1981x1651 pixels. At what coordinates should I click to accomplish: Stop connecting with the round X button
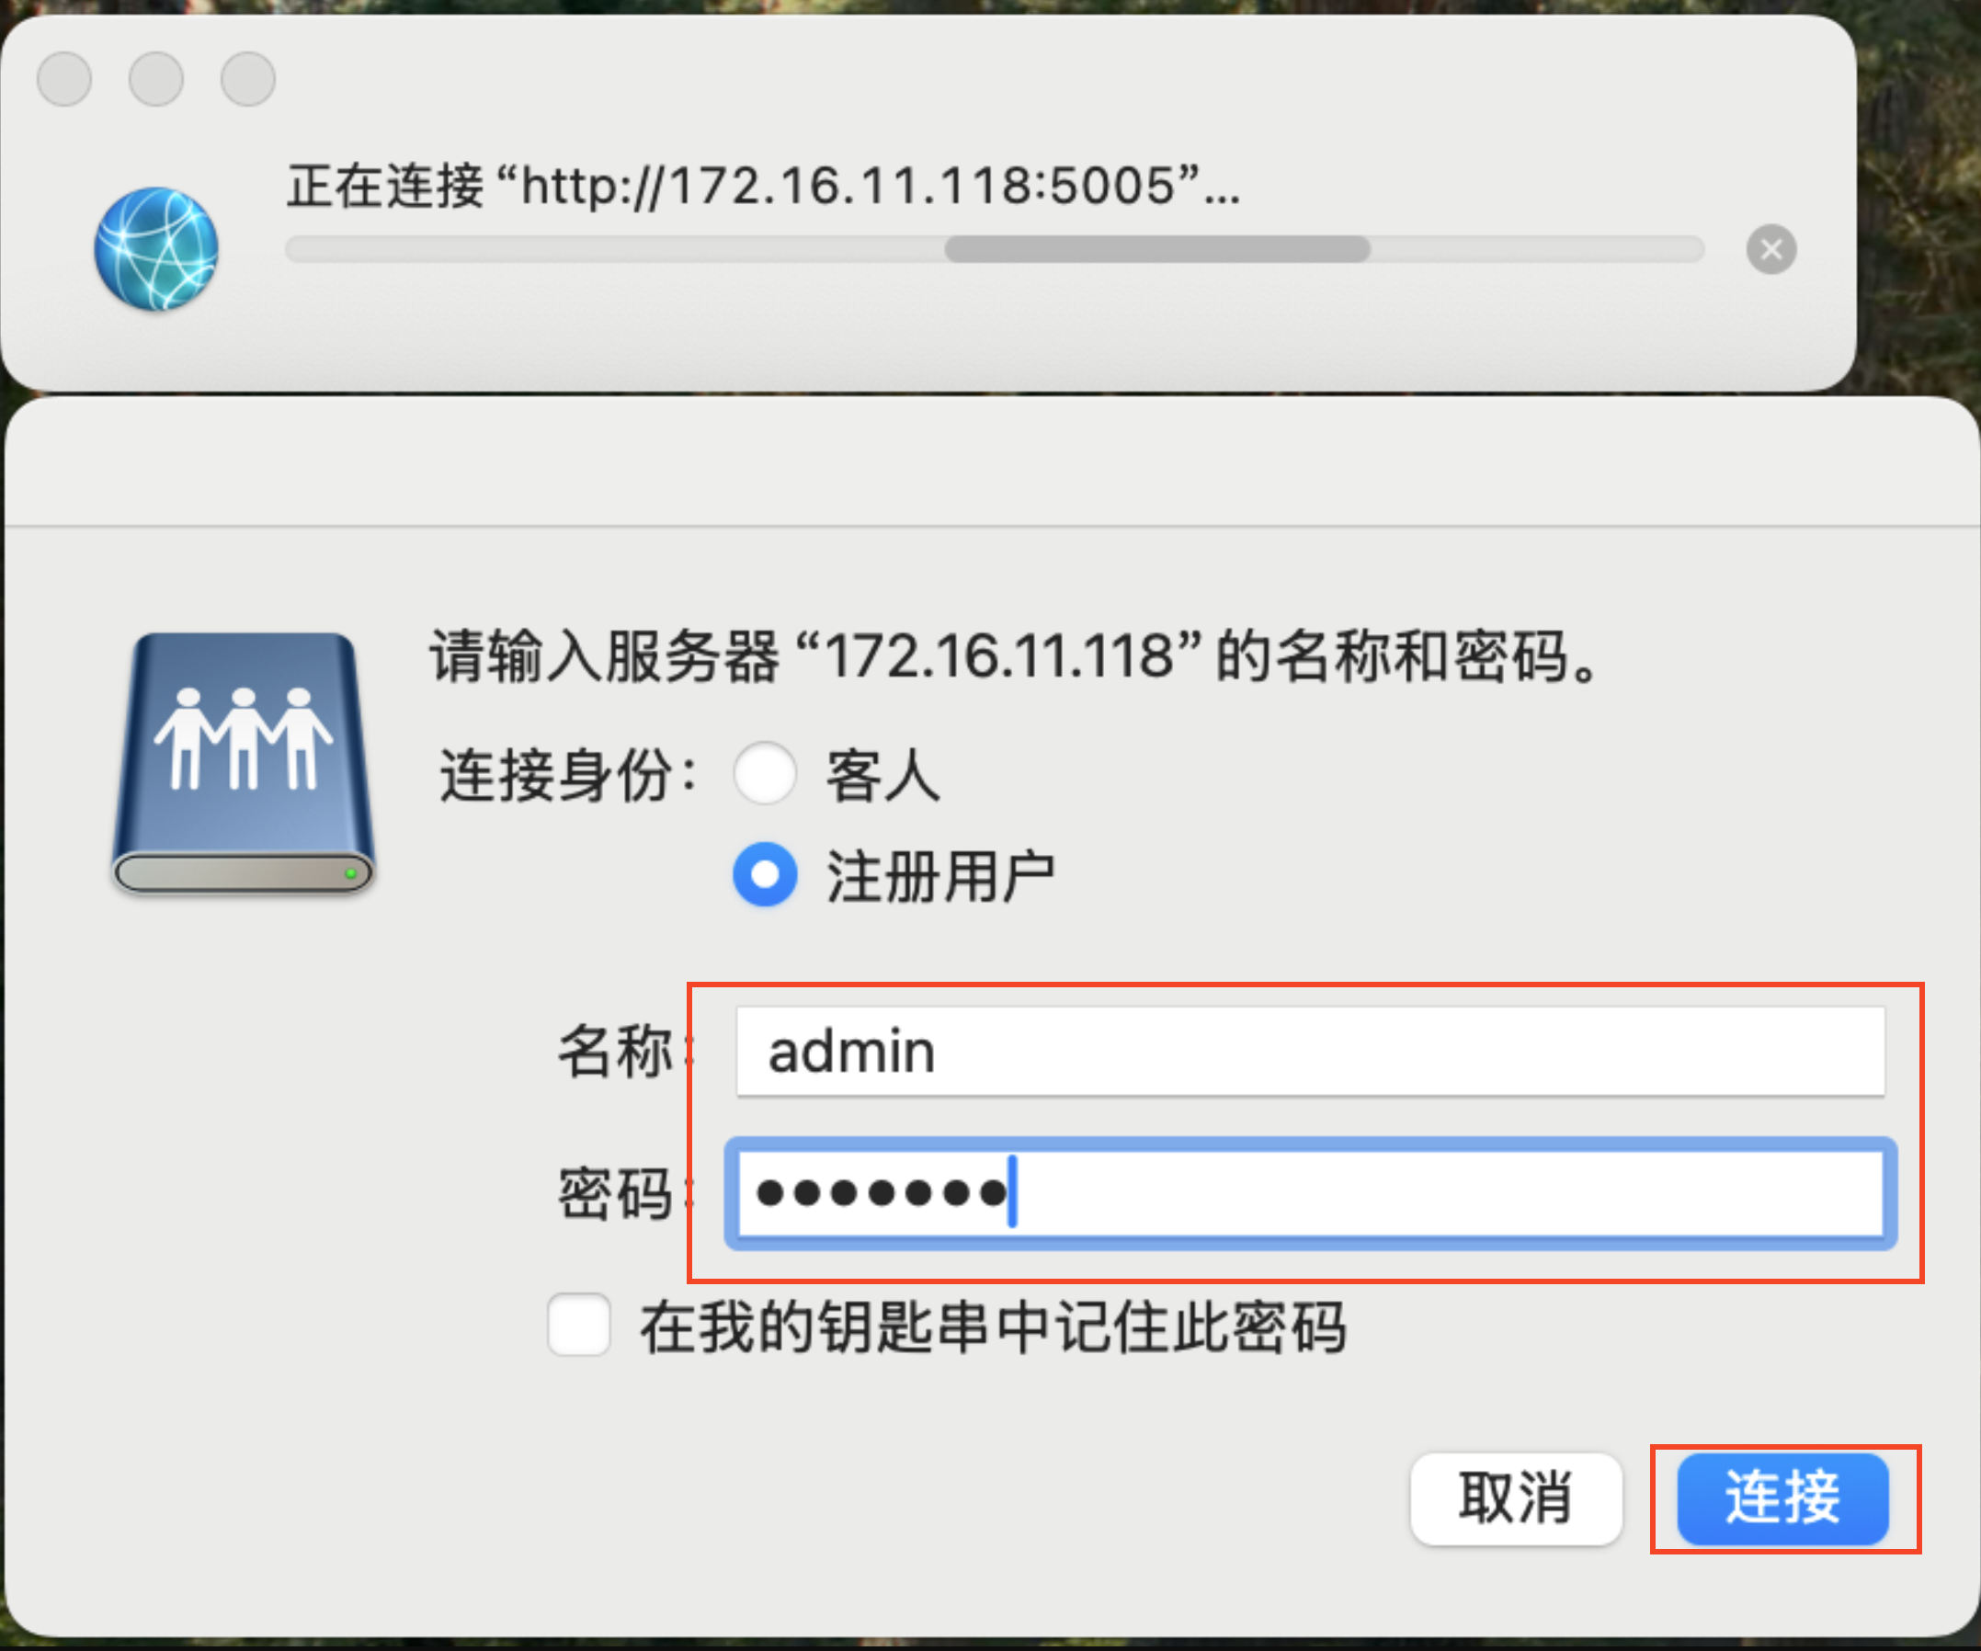point(1770,250)
